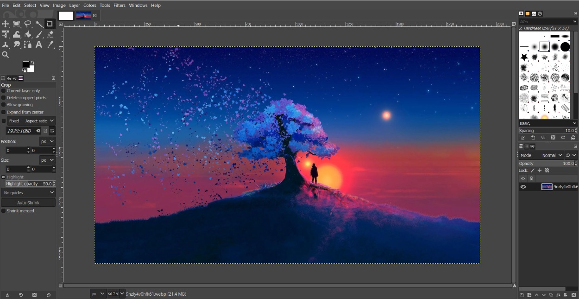
Task: Adjust the Highlight opacity slider
Action: (28, 184)
